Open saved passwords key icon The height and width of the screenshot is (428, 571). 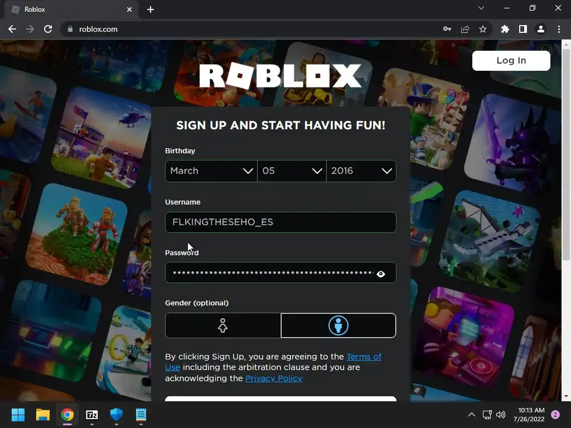(x=447, y=29)
